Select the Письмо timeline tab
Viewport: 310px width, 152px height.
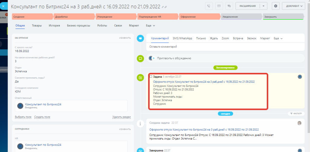(201, 38)
